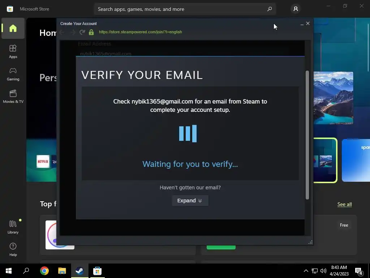Click the Microsoft Store search magnifier icon

(x=270, y=9)
